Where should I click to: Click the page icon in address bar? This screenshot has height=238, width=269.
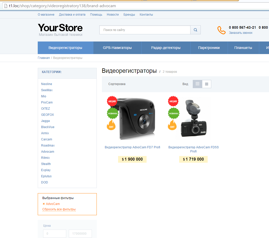(6, 6)
